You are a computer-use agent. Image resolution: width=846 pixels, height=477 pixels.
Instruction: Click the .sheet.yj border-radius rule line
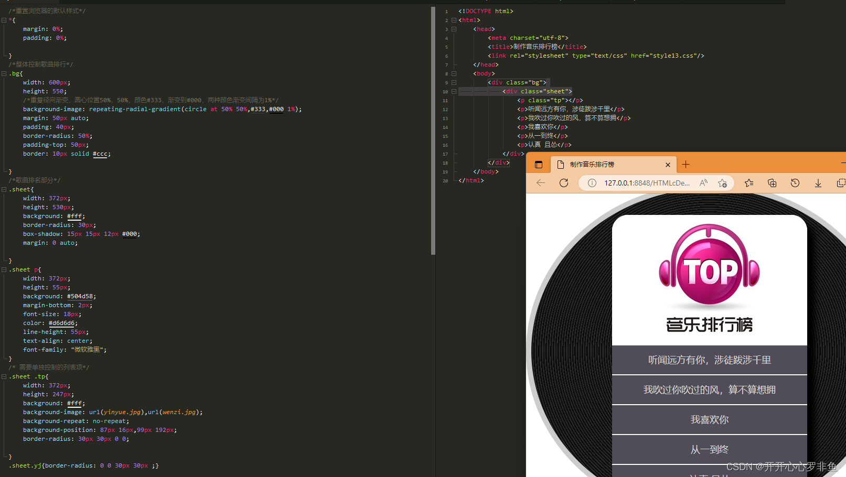pyautogui.click(x=84, y=466)
